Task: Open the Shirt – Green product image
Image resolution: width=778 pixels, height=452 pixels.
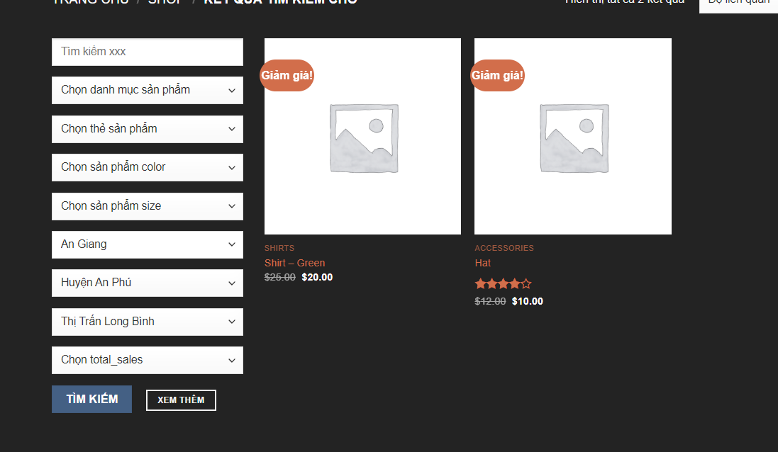Action: coord(362,137)
